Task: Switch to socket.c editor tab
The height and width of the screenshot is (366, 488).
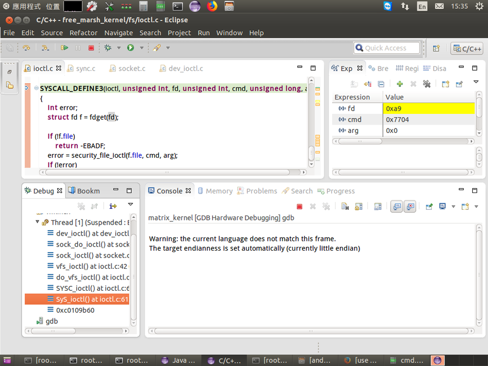Action: pyautogui.click(x=127, y=68)
